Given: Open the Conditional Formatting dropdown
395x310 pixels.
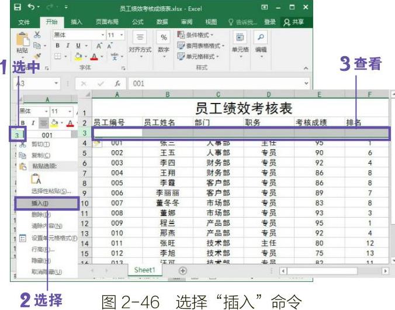Looking at the screenshot, I should coord(202,35).
